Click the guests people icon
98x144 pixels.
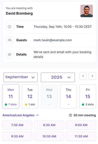click(x=10, y=40)
